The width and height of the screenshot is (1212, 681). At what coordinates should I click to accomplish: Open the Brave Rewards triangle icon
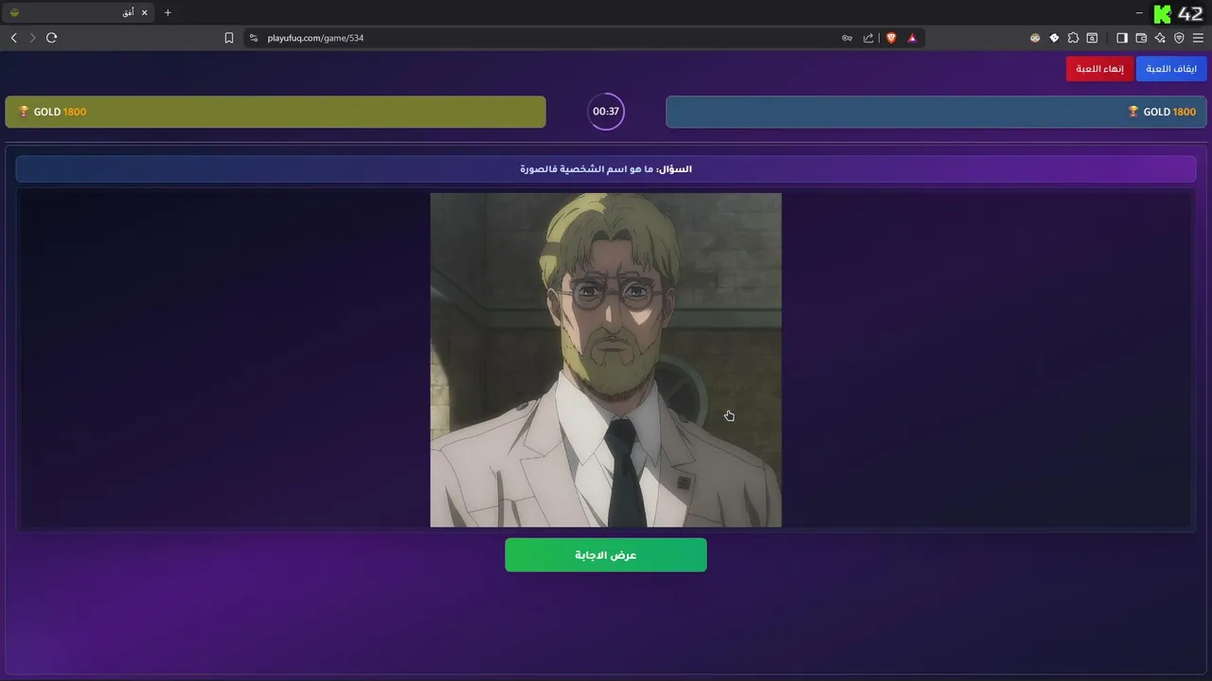click(912, 38)
